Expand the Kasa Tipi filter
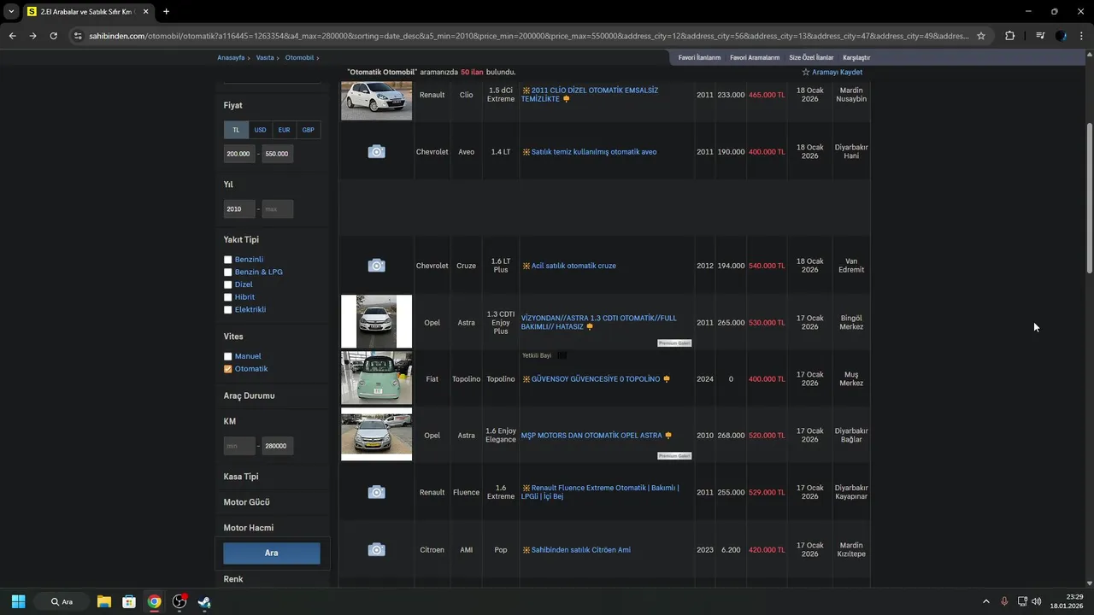1094x615 pixels. pyautogui.click(x=241, y=477)
